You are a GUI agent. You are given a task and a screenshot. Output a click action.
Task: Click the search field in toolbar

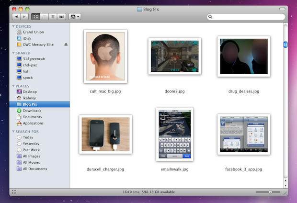click(x=247, y=17)
